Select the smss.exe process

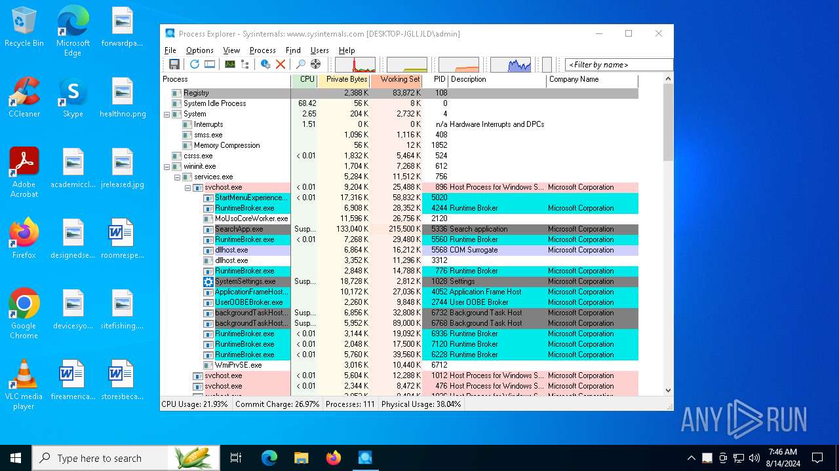pyautogui.click(x=399, y=135)
